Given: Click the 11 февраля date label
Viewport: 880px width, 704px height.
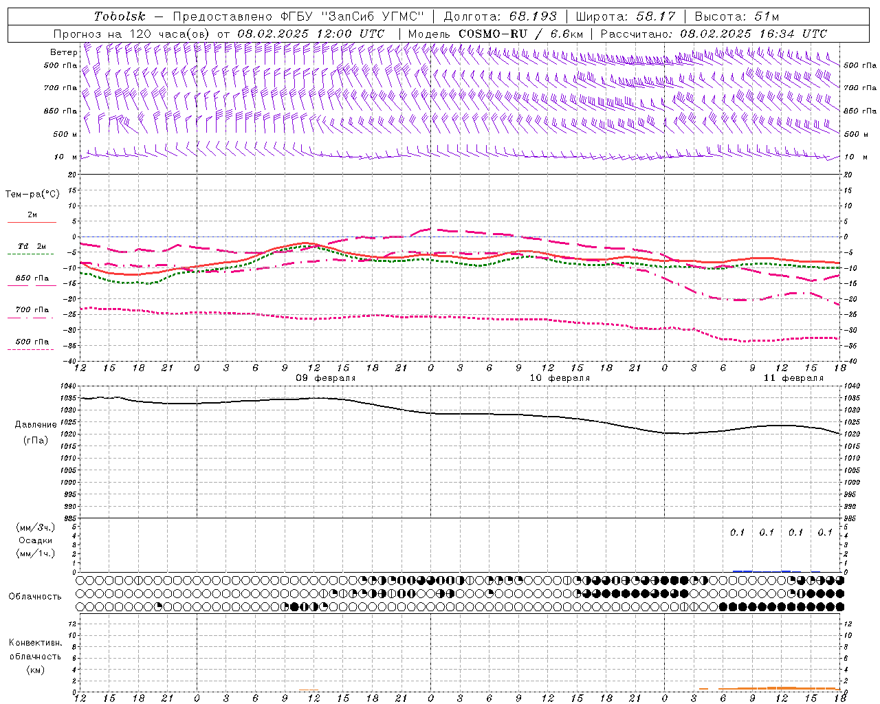Looking at the screenshot, I should click(x=793, y=378).
